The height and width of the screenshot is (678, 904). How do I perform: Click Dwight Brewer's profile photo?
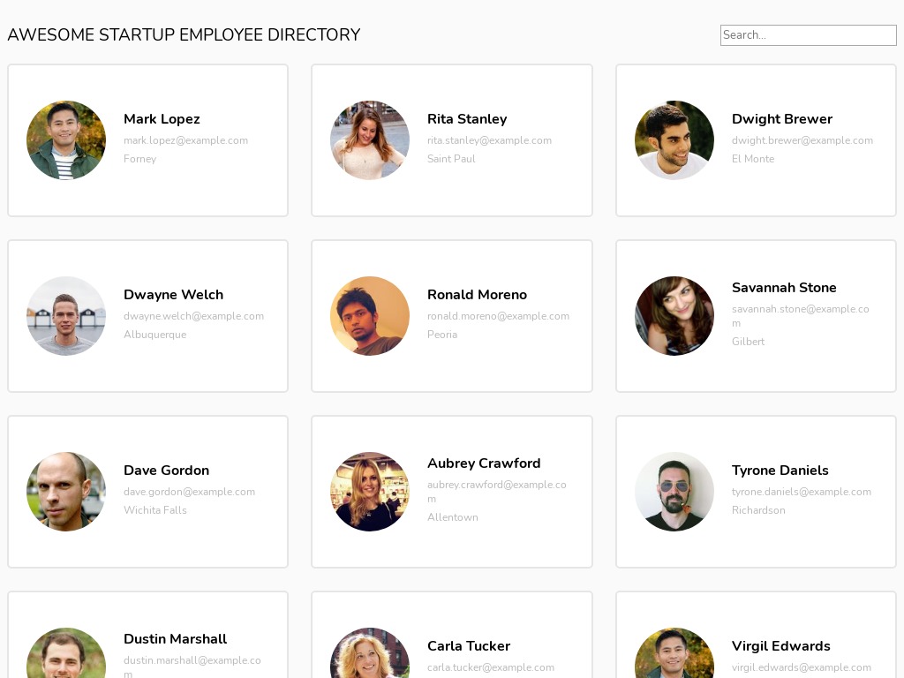click(674, 139)
